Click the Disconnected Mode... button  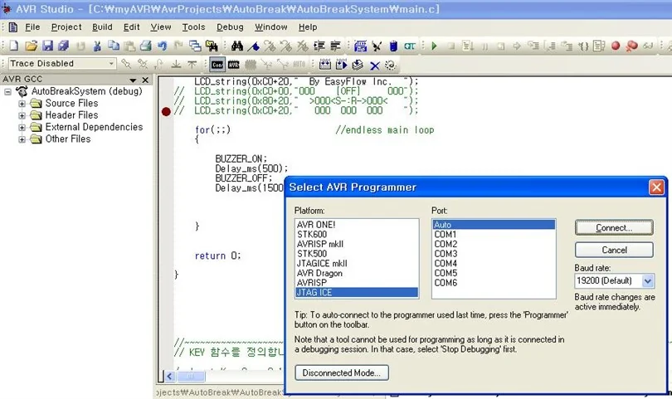tap(342, 372)
